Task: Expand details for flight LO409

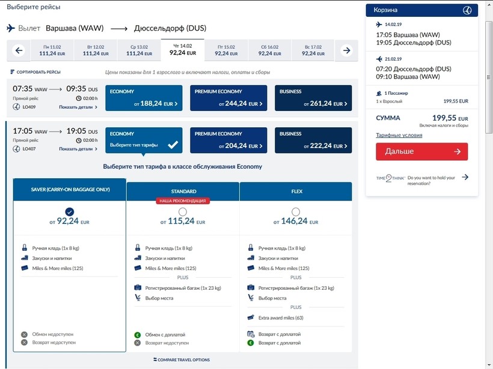Action: pyautogui.click(x=78, y=107)
